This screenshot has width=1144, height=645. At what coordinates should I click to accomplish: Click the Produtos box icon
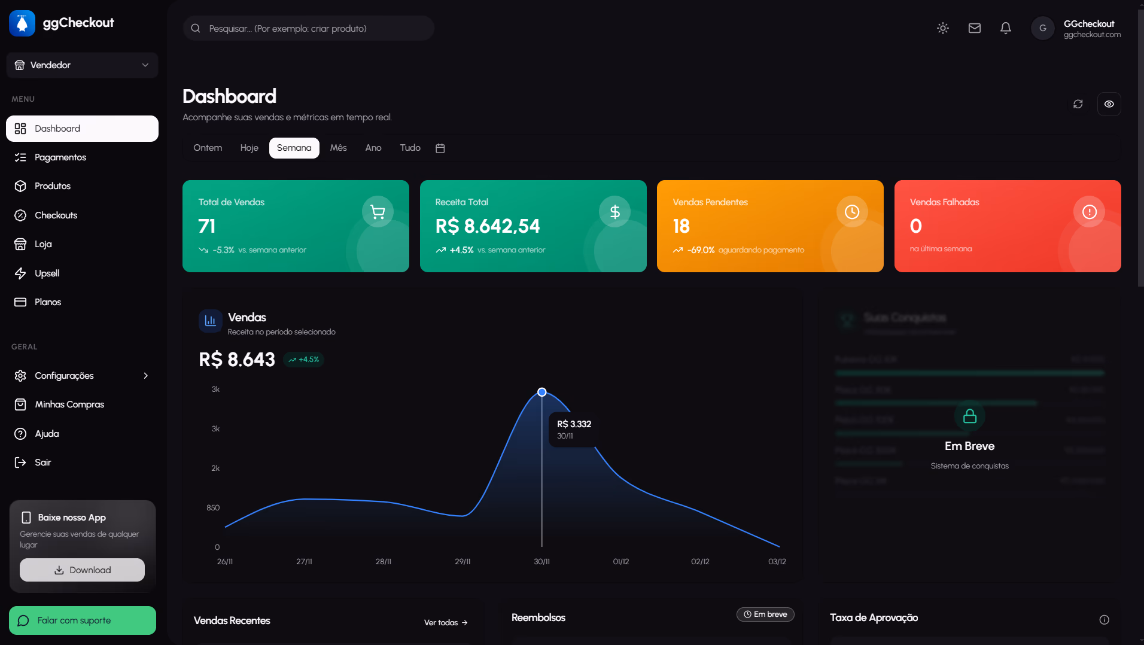[20, 186]
